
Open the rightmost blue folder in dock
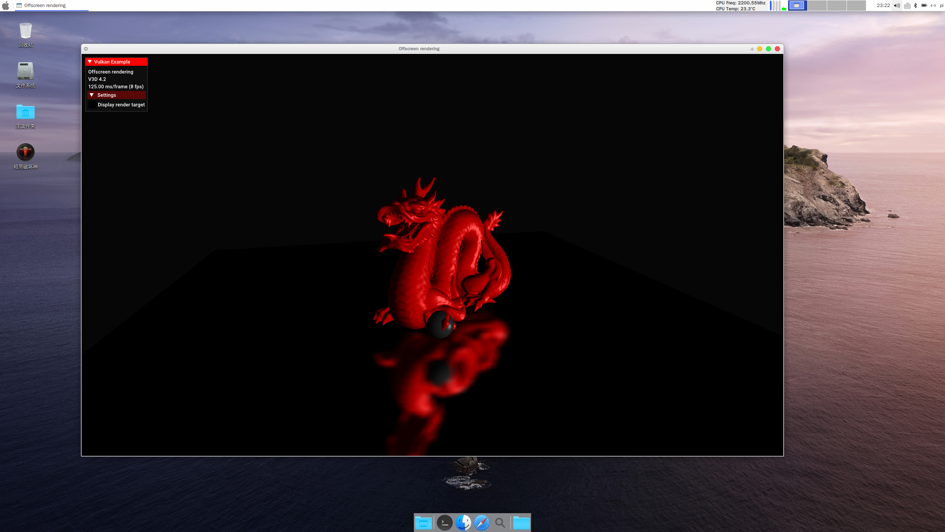521,523
